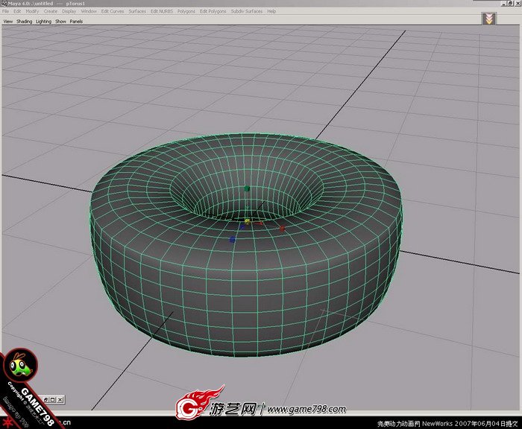Viewport: 522px width, 429px height.
Task: Click the orange arrow icon at top right
Action: tap(488, 19)
